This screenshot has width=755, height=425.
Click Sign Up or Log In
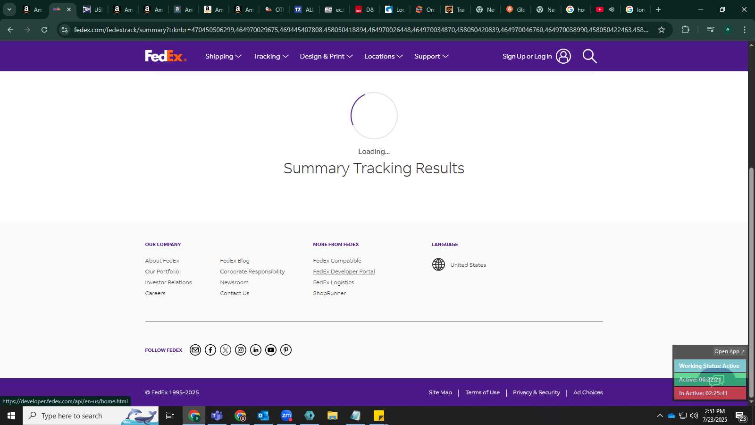pos(537,56)
